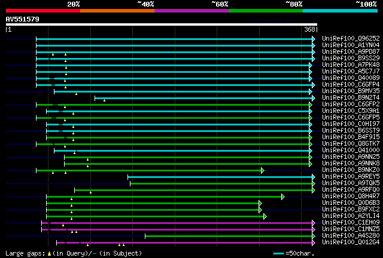
Task: Open the UniRef100_Q96252 hit label
Action: [x=351, y=39]
